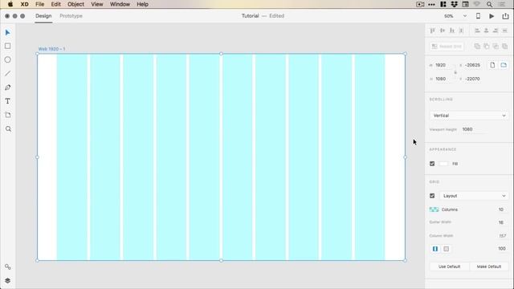The width and height of the screenshot is (514, 289).
Task: Click the artboard width field 1920
Action: tap(443, 65)
